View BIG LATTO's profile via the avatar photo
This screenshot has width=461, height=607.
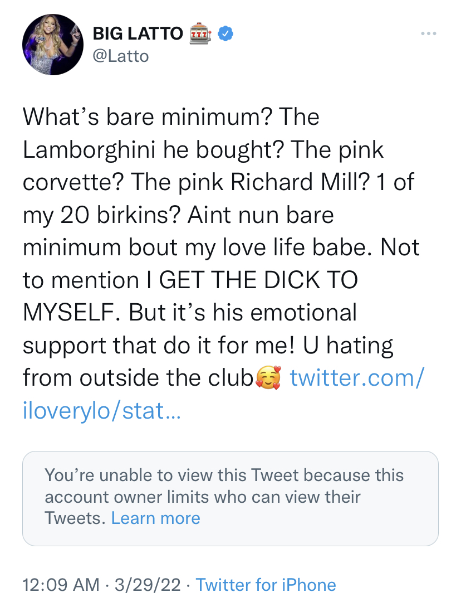tap(53, 45)
